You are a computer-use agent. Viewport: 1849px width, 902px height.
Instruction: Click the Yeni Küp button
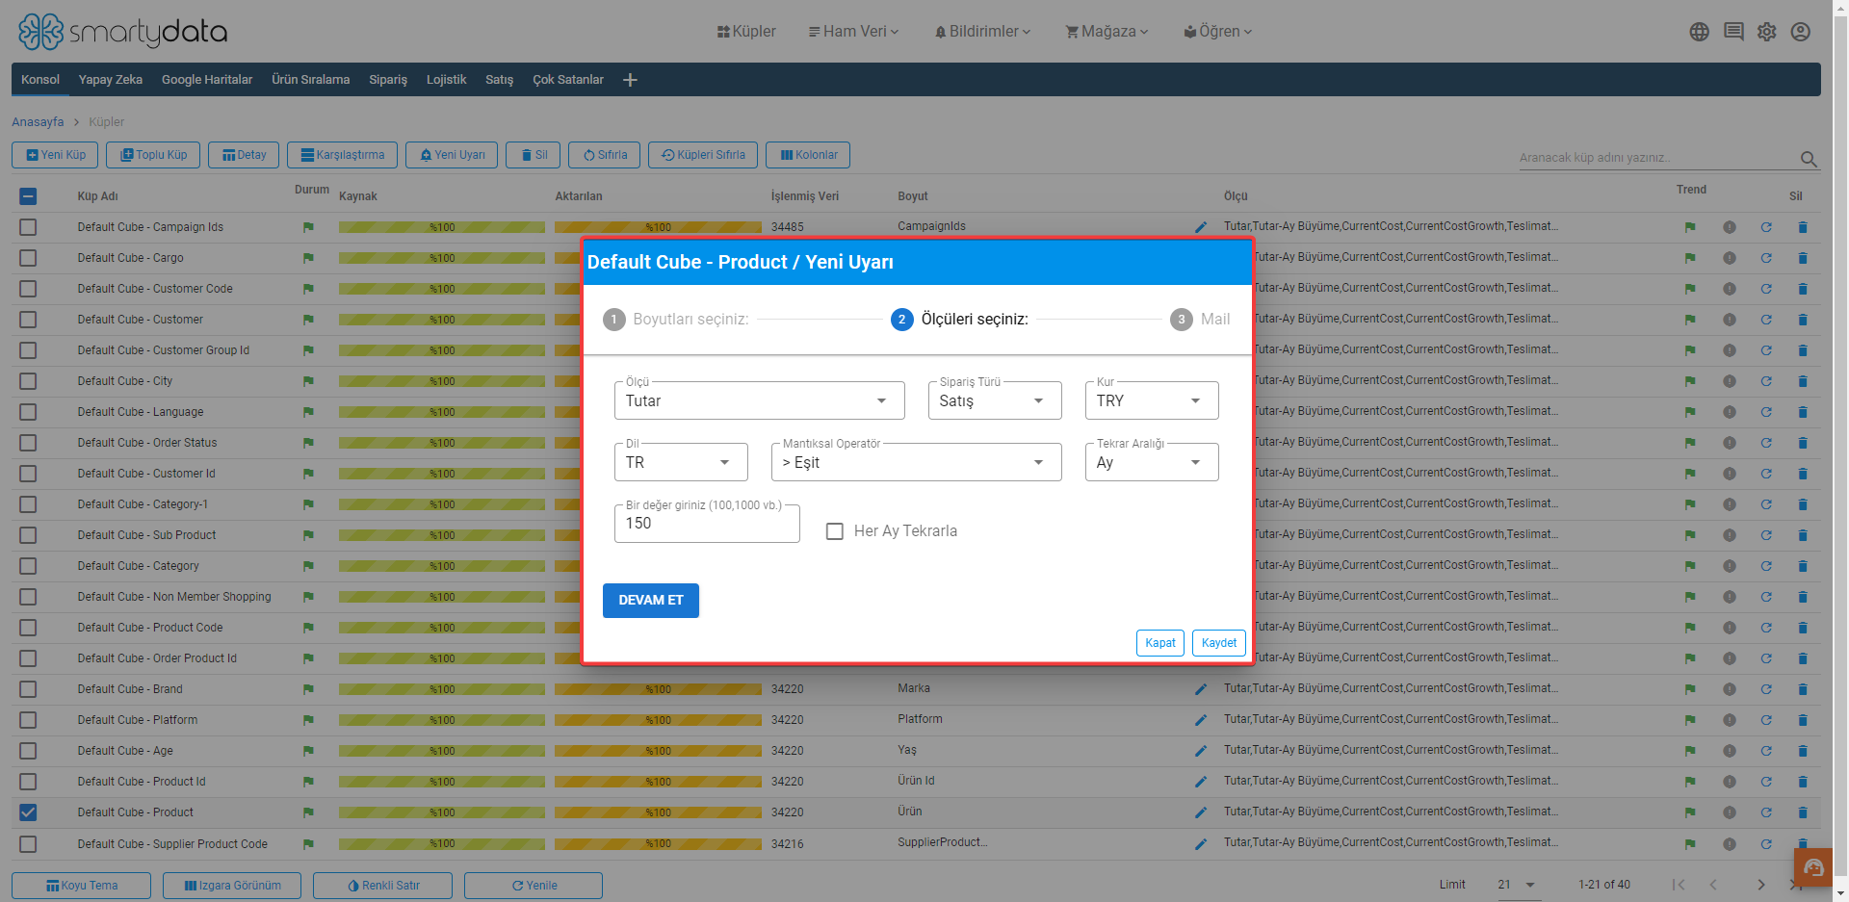coord(55,155)
